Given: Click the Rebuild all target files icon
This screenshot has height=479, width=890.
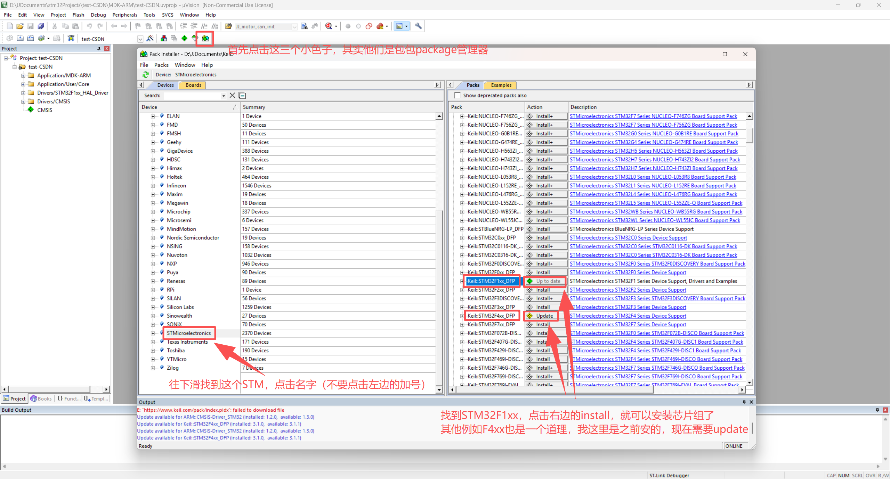Looking at the screenshot, I should (31, 38).
